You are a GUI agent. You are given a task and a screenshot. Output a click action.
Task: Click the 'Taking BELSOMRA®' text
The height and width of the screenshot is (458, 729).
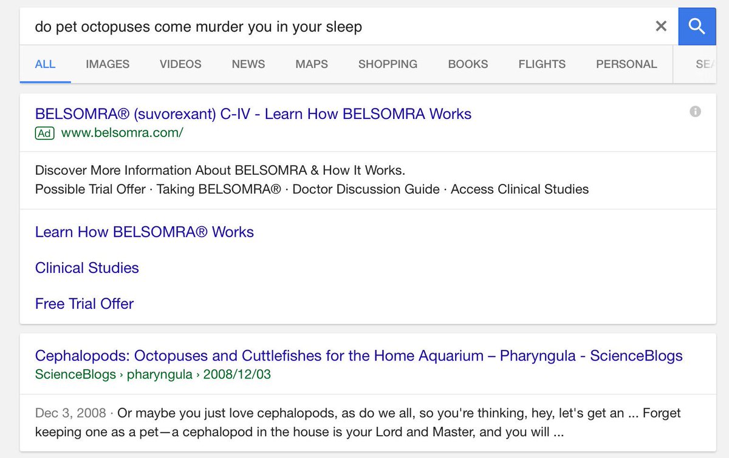(219, 189)
